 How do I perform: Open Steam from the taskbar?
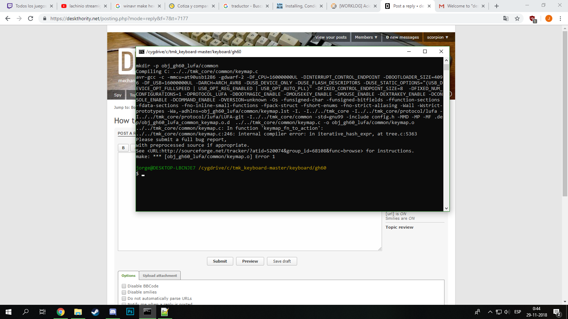(95, 312)
